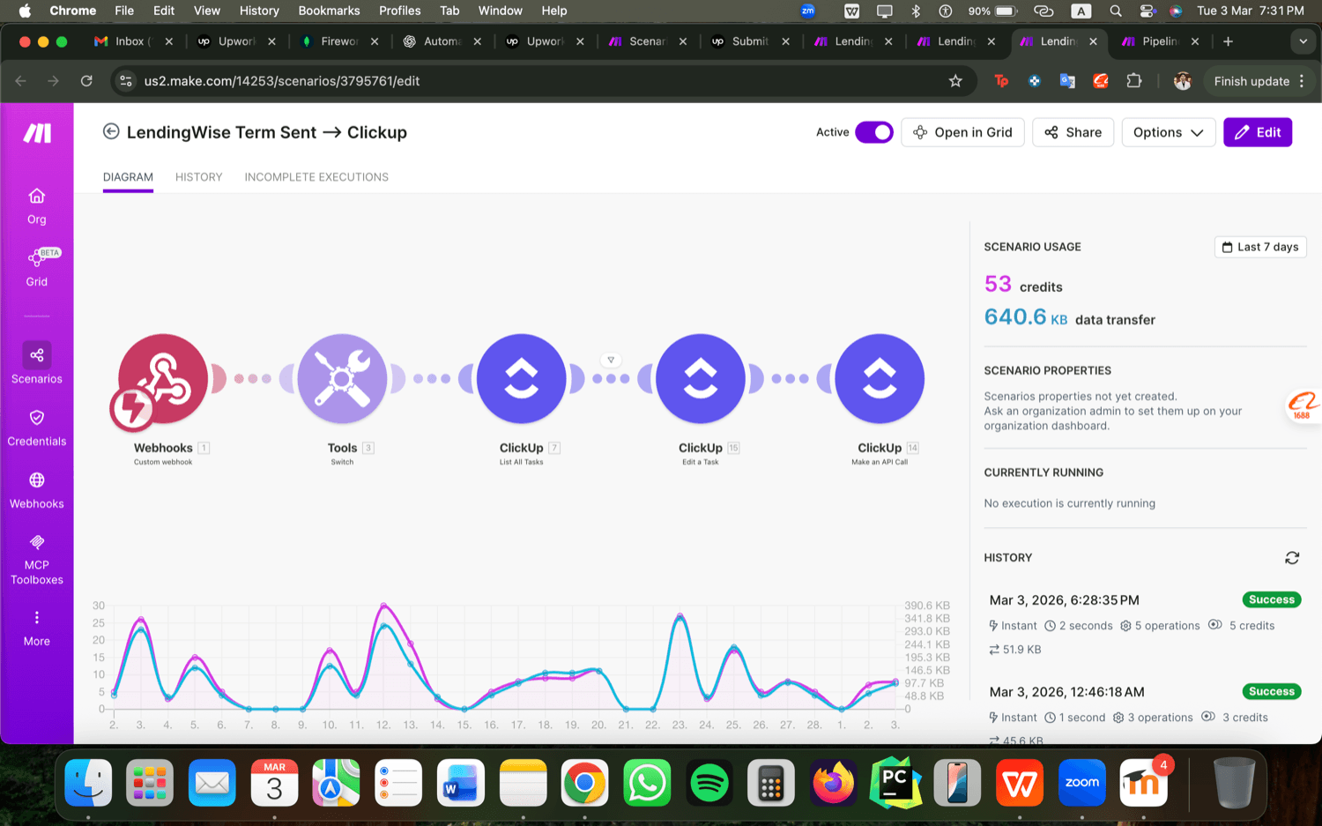
Task: Open the Bookmarks menu in the menu bar
Action: (329, 11)
